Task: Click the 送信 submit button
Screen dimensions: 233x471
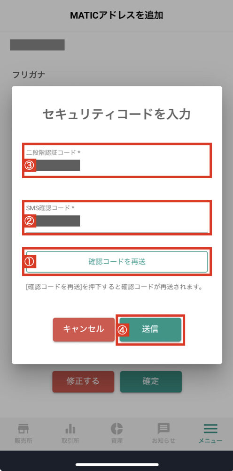Action: pos(150,329)
